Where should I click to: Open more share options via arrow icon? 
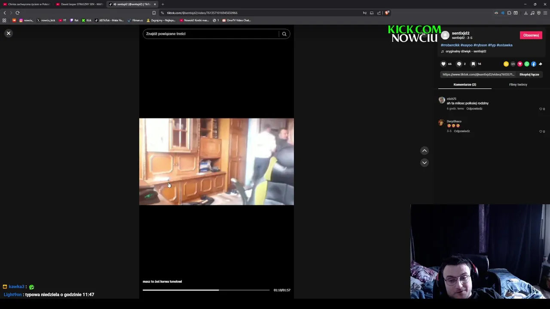click(541, 64)
